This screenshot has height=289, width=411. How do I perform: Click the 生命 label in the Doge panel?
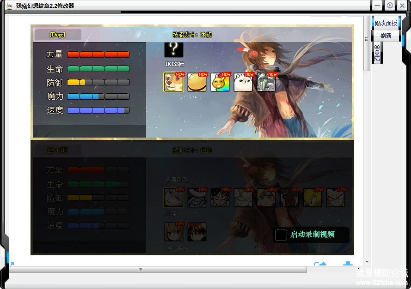(x=55, y=69)
